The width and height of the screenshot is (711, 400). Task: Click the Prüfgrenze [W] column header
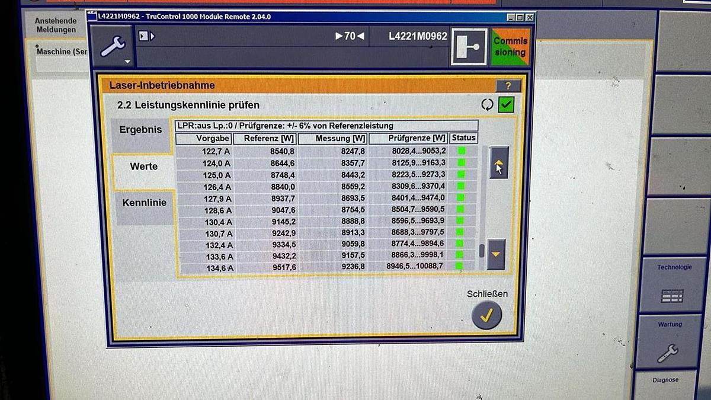click(409, 138)
